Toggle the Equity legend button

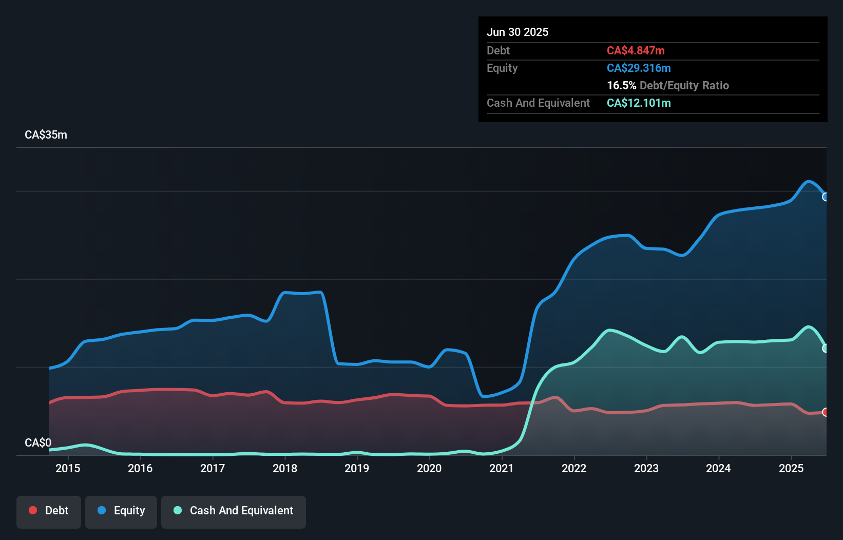(x=121, y=511)
